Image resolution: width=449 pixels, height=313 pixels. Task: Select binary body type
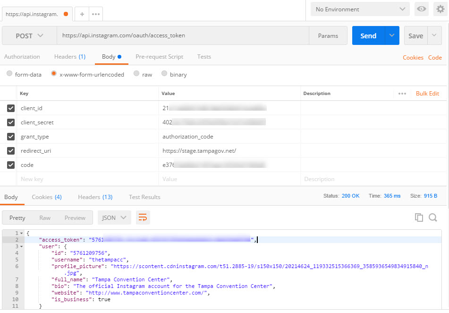pyautogui.click(x=164, y=73)
